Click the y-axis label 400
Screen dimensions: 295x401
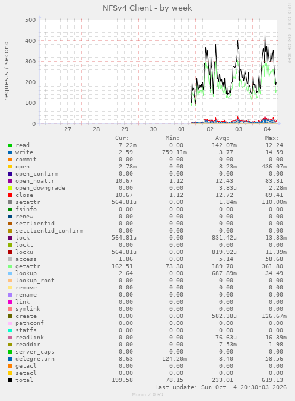(x=30, y=41)
